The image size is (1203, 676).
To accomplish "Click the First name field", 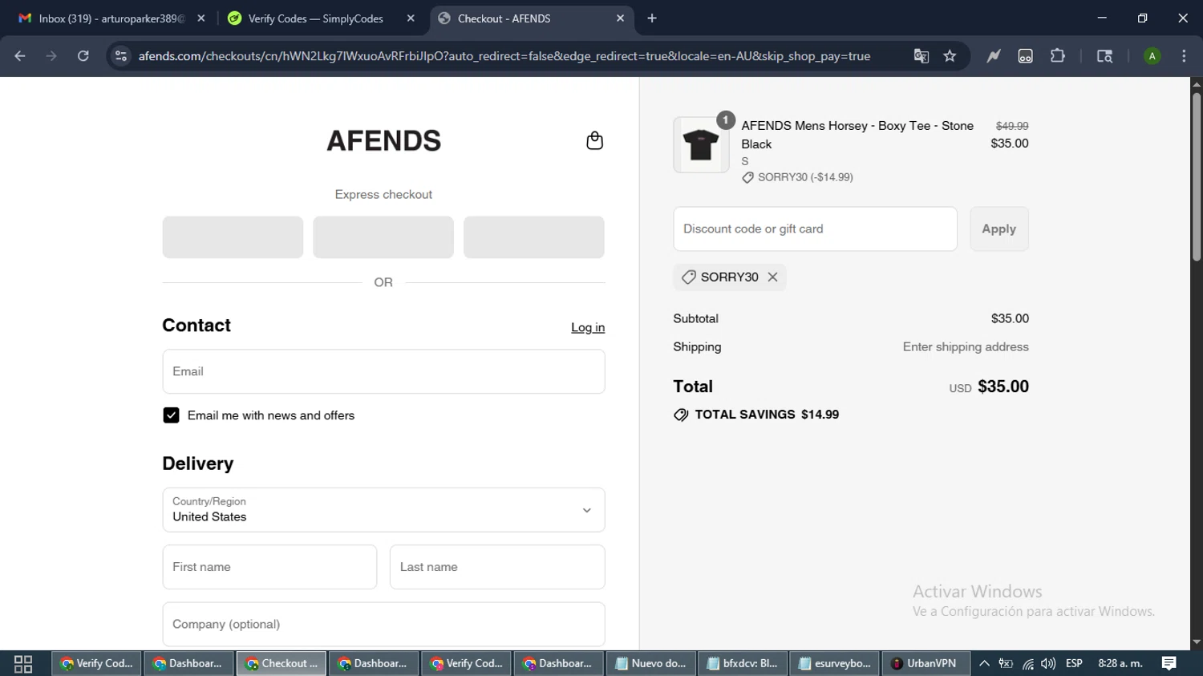I will (x=269, y=567).
